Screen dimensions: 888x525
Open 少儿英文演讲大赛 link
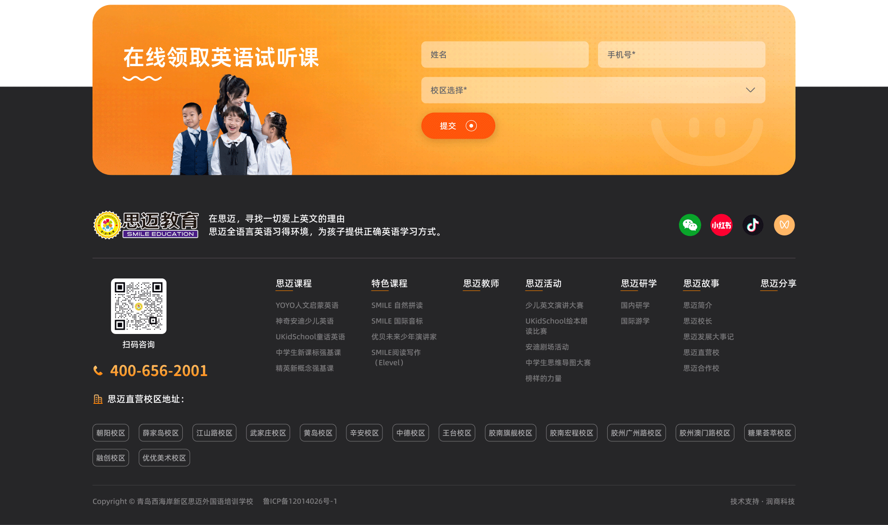pyautogui.click(x=554, y=305)
